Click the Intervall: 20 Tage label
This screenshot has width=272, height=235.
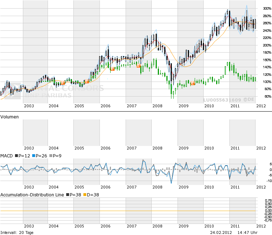tap(16, 232)
